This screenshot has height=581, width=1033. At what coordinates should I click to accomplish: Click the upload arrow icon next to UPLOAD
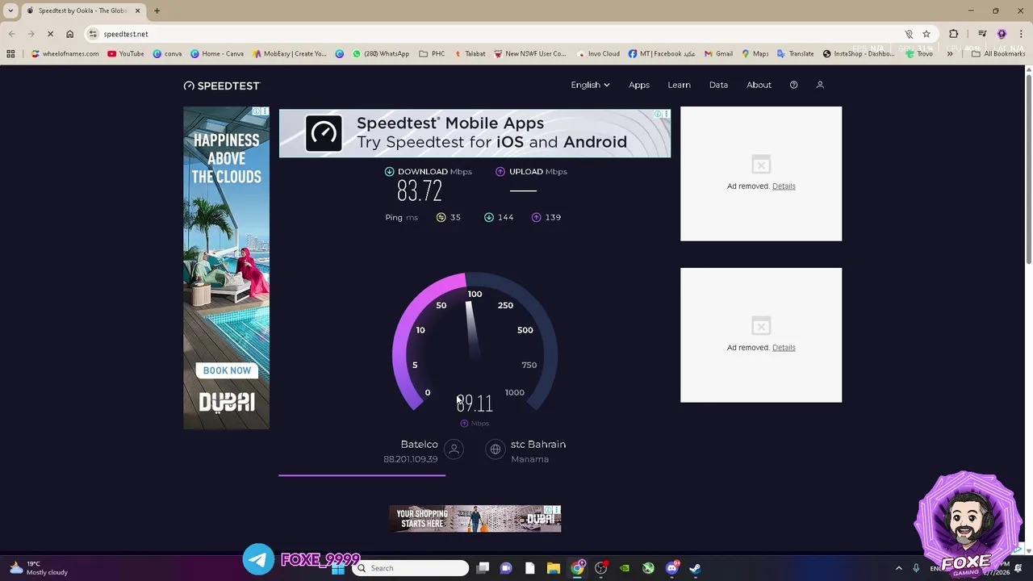500,171
